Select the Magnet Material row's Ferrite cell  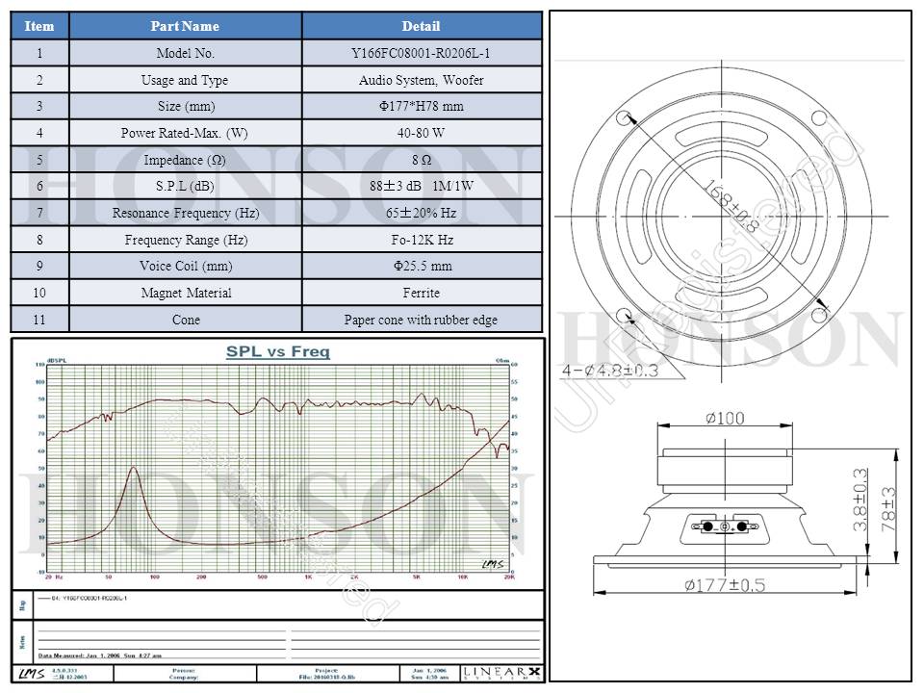422,293
